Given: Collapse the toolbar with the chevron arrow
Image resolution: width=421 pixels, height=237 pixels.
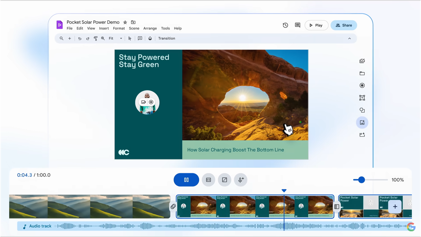Looking at the screenshot, I should 349,39.
